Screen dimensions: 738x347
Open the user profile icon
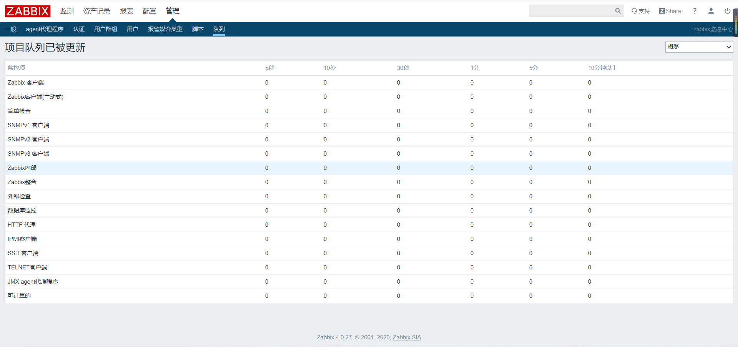click(711, 11)
